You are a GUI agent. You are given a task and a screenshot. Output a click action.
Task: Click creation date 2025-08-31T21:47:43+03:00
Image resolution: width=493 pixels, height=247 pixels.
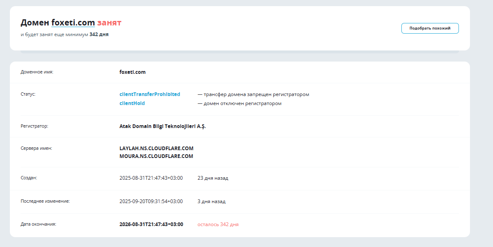pyautogui.click(x=151, y=178)
